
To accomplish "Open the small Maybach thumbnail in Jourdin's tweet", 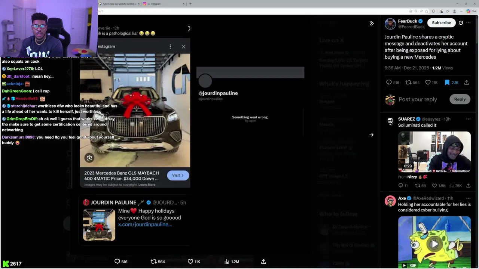I will [99, 225].
